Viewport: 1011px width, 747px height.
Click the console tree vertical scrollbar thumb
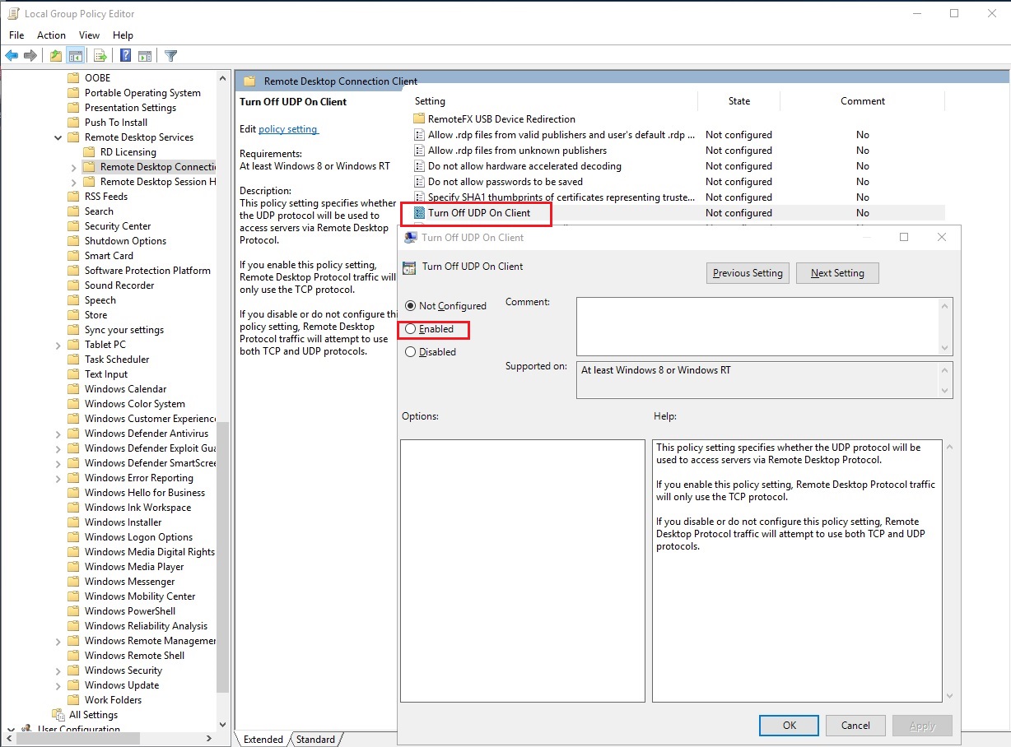click(222, 556)
